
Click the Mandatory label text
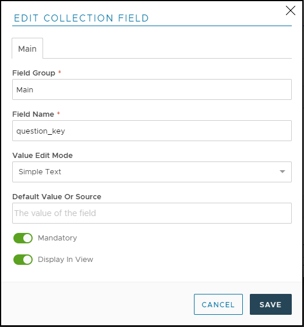coord(58,238)
